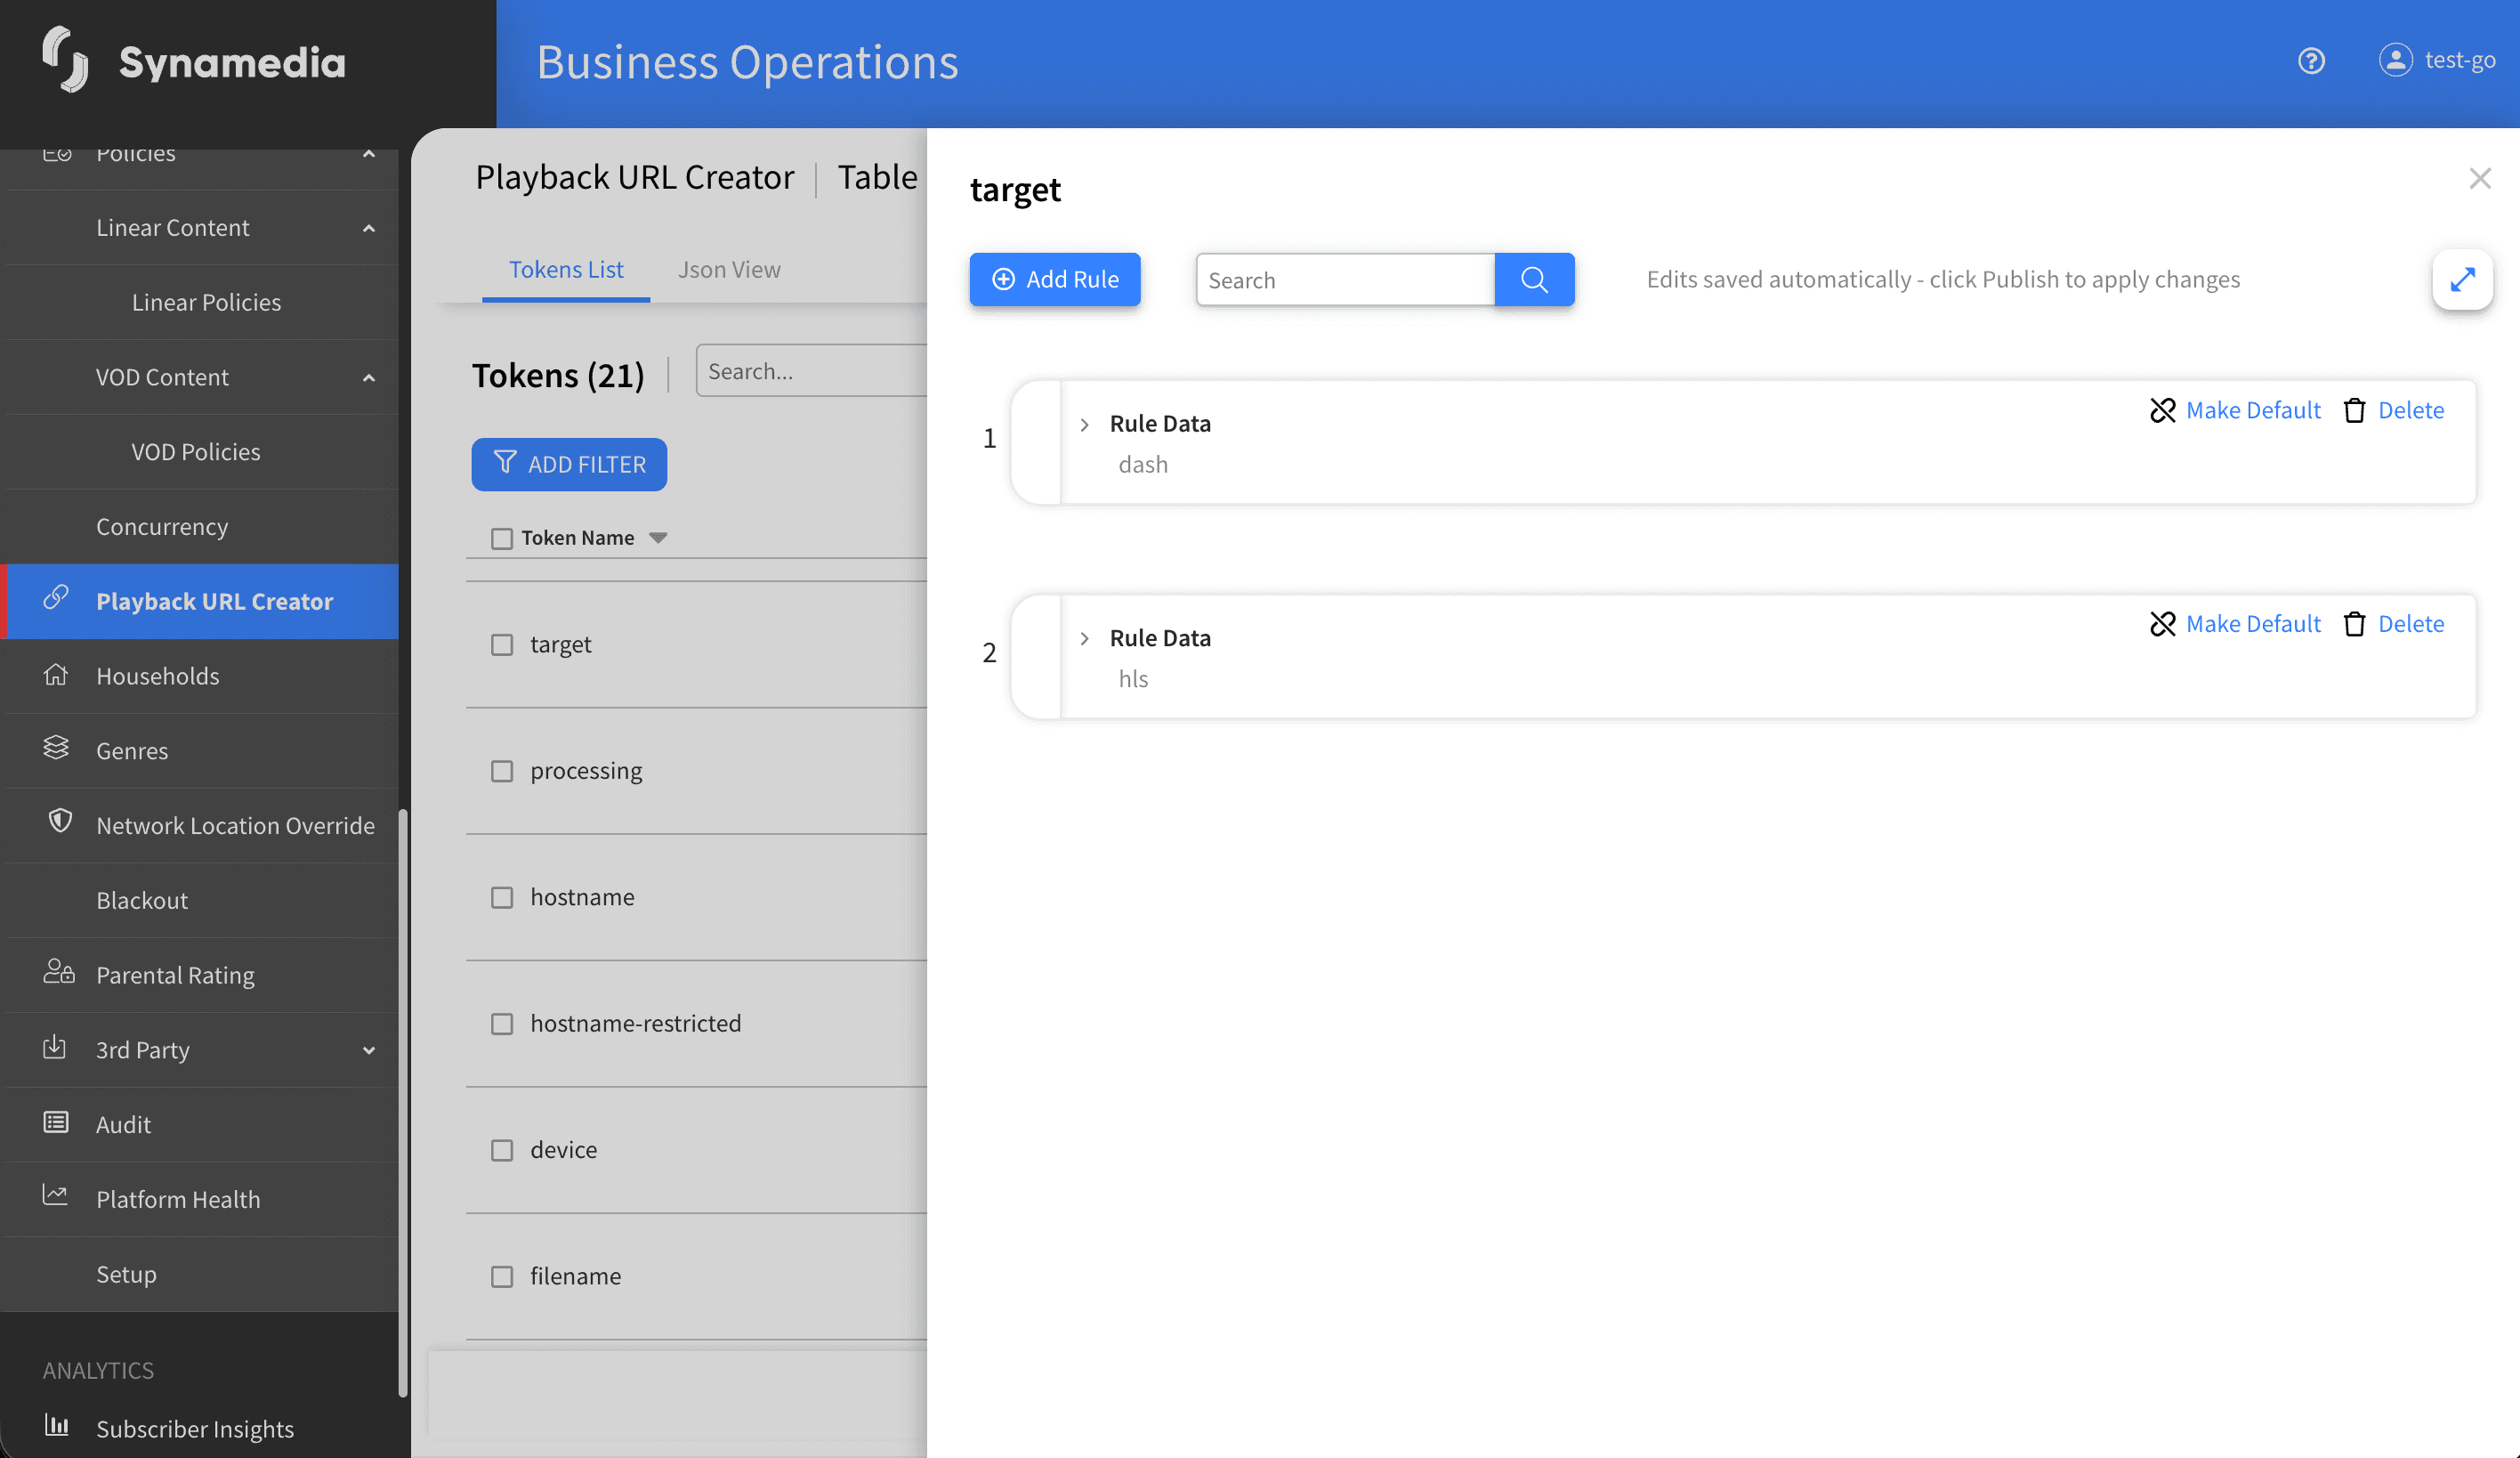Check the filename token checkbox
2520x1458 pixels.
pyautogui.click(x=502, y=1277)
